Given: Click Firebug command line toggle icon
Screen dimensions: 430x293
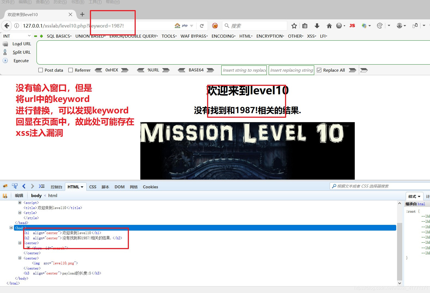Looking at the screenshot, I should click(41, 186).
